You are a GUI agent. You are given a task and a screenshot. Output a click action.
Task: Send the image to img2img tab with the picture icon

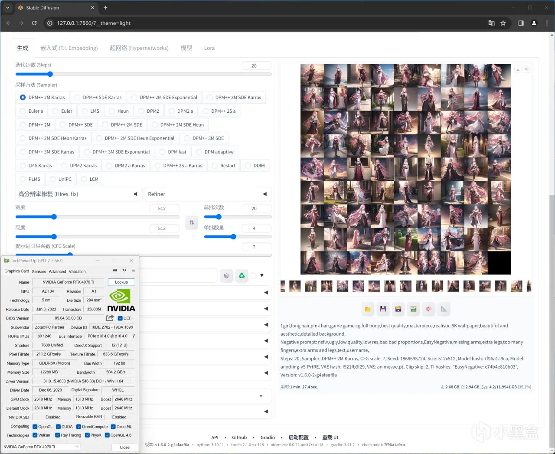coord(413,309)
